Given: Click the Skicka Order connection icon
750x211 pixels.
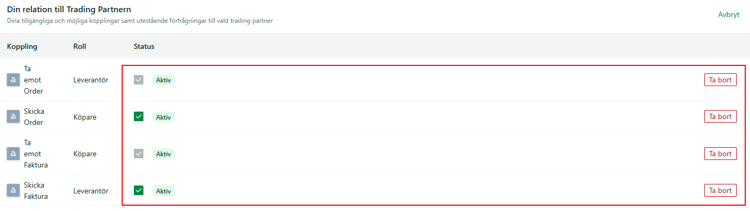Looking at the screenshot, I should (x=13, y=116).
